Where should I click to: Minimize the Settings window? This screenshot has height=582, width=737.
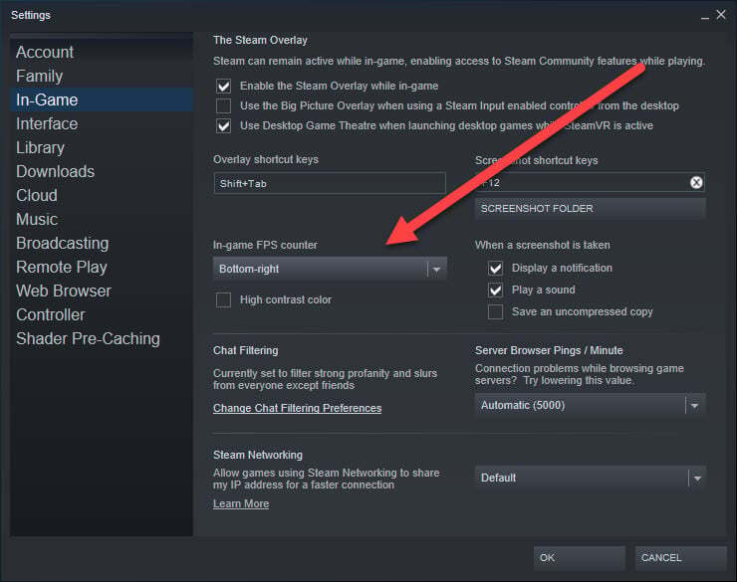(x=704, y=17)
